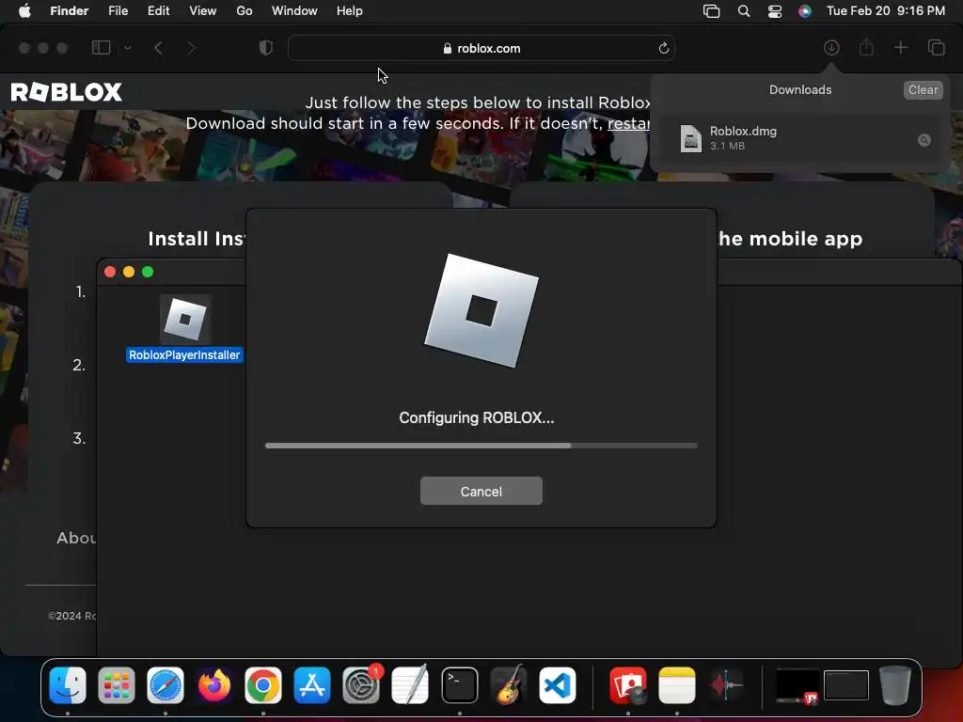Open Safari privacy report shield
This screenshot has width=963, height=722.
click(265, 48)
